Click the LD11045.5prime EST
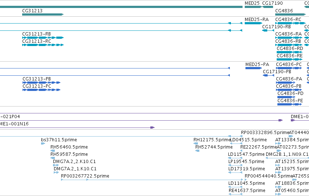 point(235,187)
